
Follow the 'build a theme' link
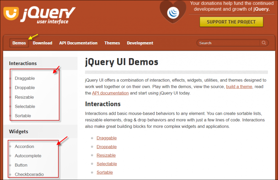click(x=239, y=87)
